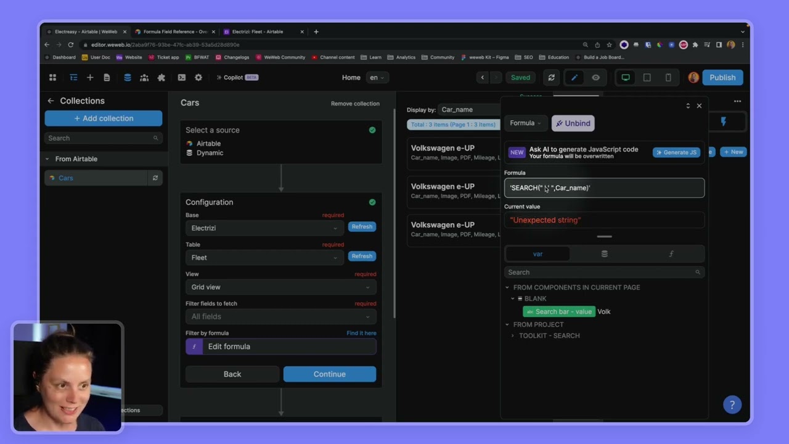Switch to the formulas f tab
This screenshot has width=789, height=444.
[671, 254]
